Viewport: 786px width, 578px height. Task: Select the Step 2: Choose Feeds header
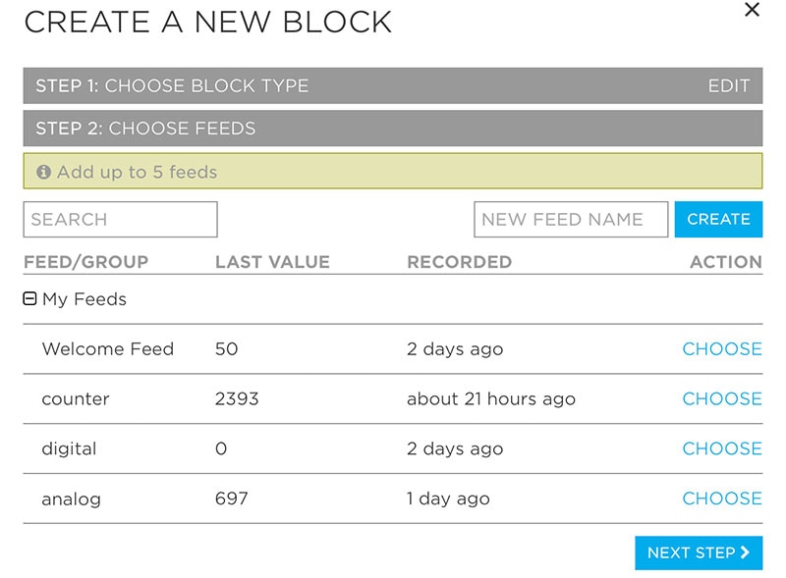point(145,129)
